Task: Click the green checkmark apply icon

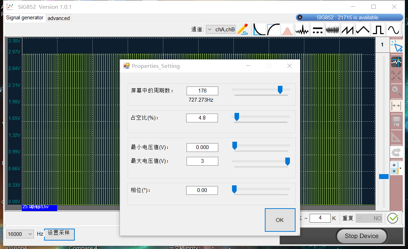Action: point(392,218)
